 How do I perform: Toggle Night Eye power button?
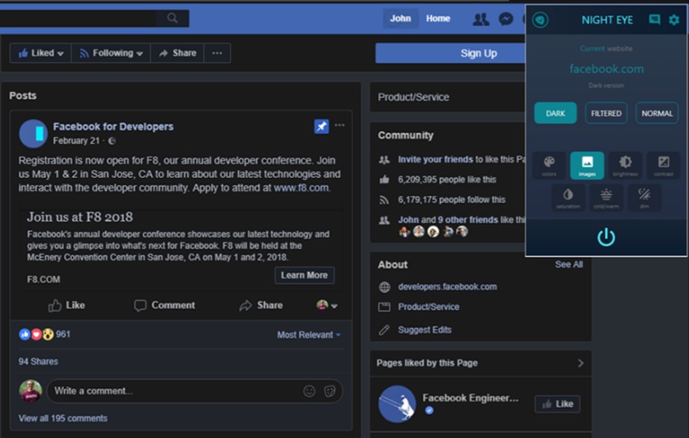606,237
